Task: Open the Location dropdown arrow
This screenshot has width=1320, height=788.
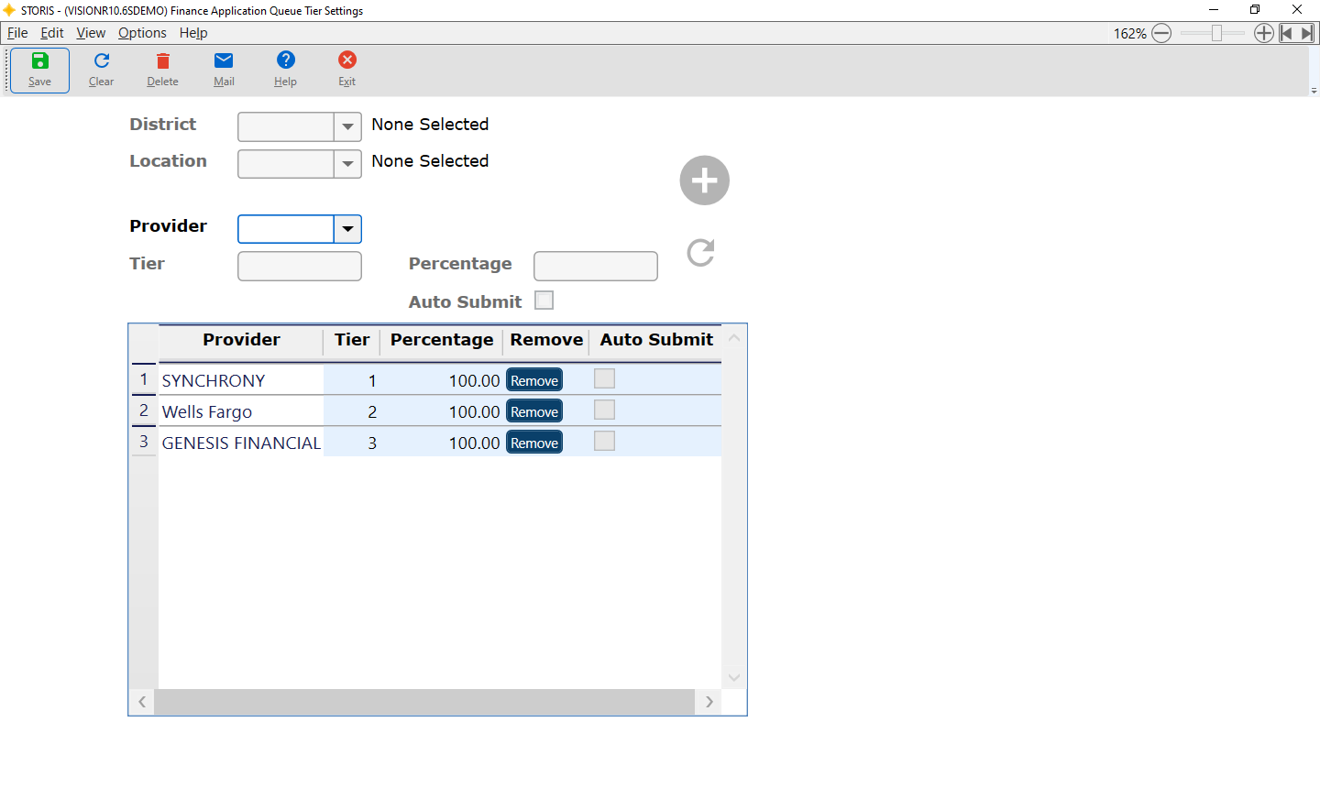Action: [x=347, y=164]
